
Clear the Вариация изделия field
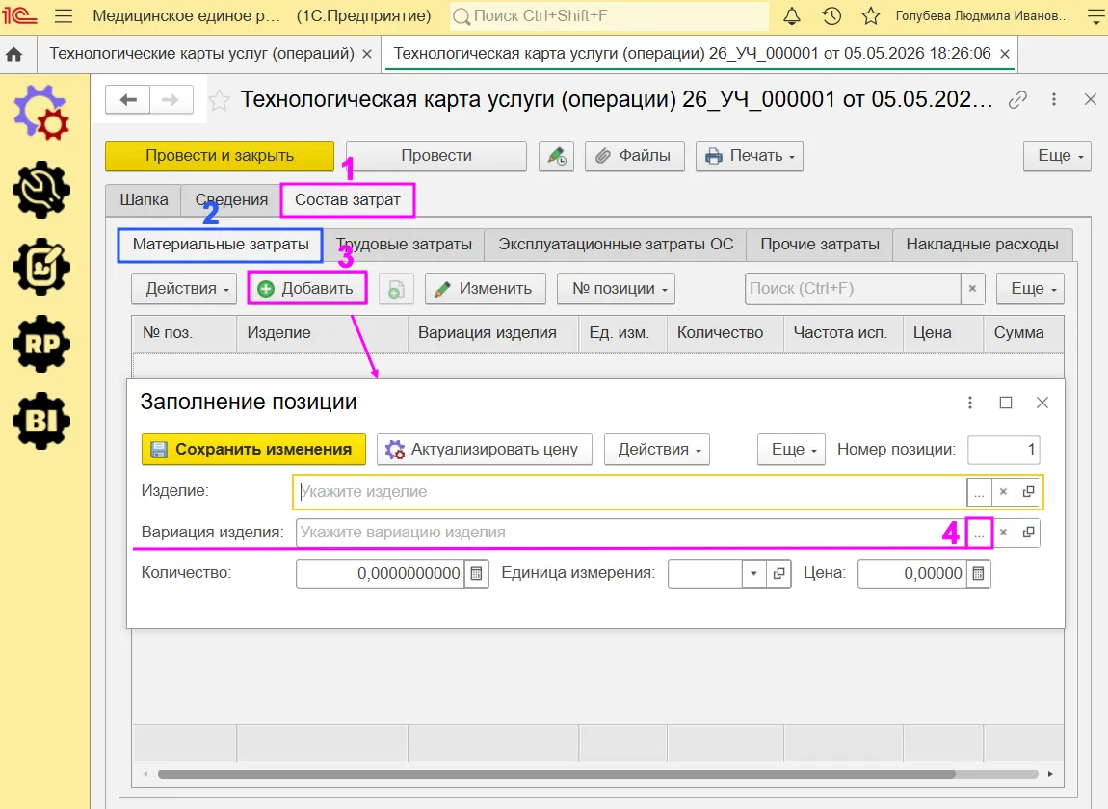point(1003,533)
